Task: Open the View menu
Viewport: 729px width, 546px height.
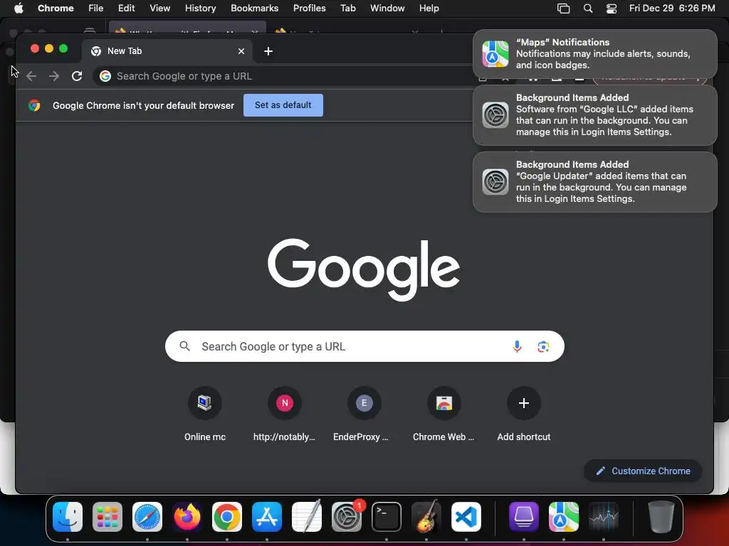Action: pyautogui.click(x=159, y=9)
